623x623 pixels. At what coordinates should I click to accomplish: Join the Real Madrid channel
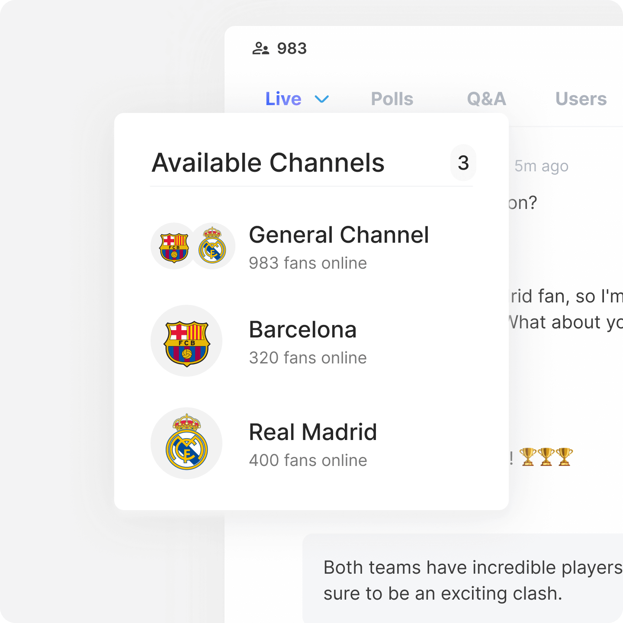(311, 443)
